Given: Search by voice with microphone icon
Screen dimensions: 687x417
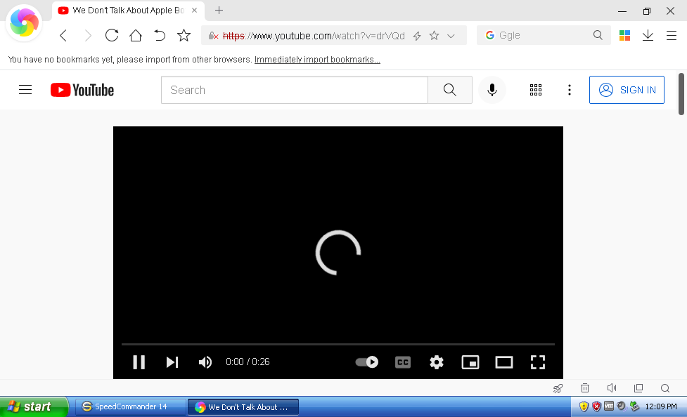Looking at the screenshot, I should 492,90.
